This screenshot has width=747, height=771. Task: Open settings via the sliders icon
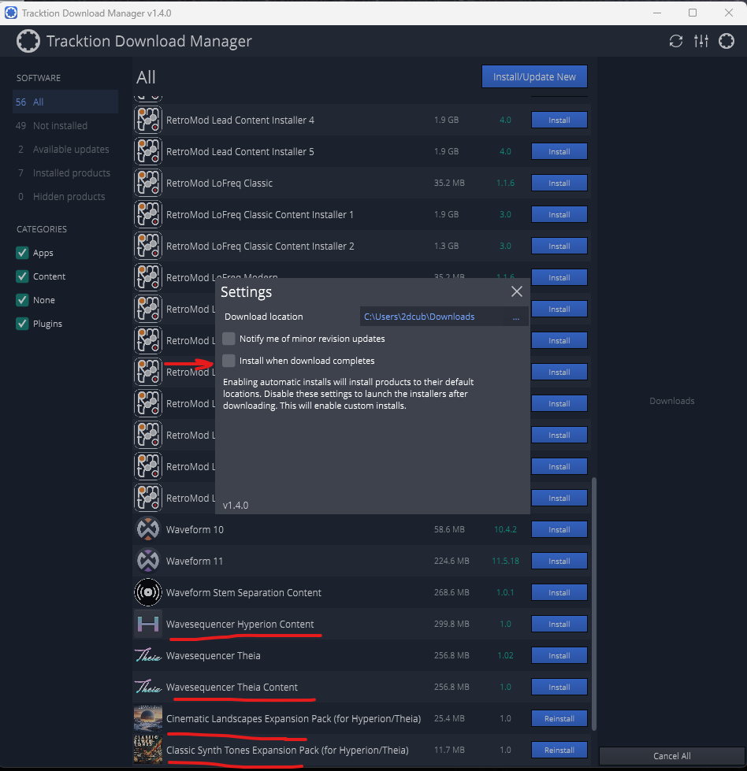tap(701, 41)
